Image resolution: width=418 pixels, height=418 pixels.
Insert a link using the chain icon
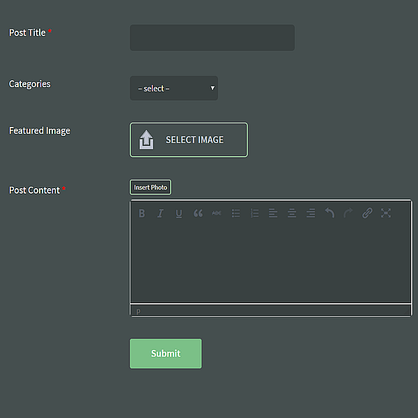pyautogui.click(x=367, y=213)
